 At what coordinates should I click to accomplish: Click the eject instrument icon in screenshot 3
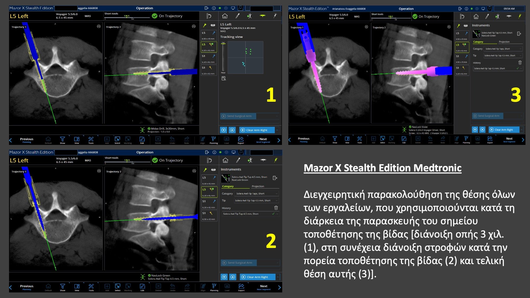pos(519,34)
